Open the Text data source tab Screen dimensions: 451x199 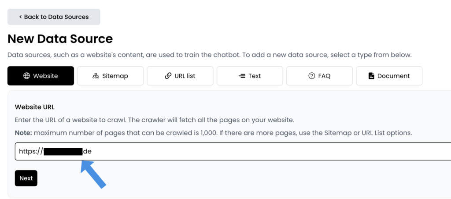pyautogui.click(x=250, y=76)
